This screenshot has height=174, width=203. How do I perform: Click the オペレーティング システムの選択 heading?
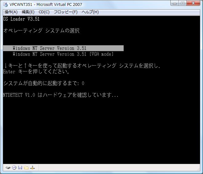[x=42, y=30]
